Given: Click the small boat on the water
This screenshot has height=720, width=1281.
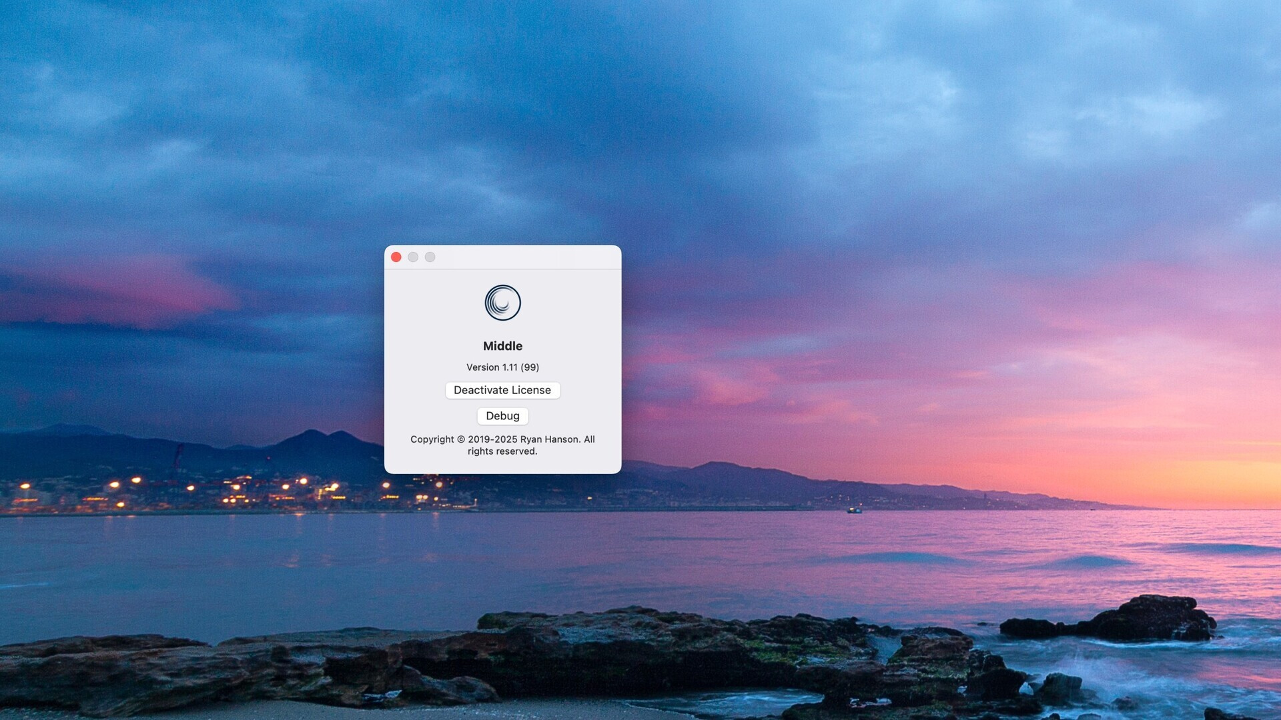Looking at the screenshot, I should 854,510.
